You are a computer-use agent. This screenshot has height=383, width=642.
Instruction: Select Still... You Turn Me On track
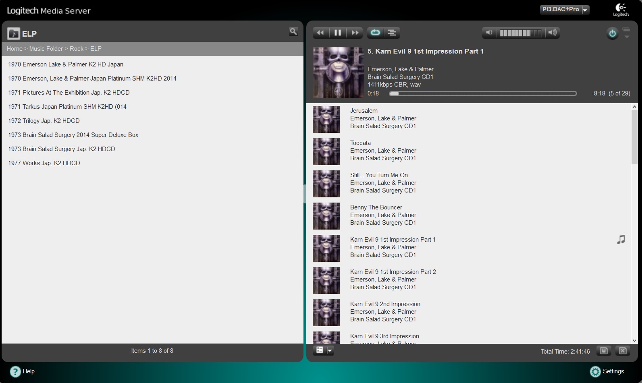(379, 175)
